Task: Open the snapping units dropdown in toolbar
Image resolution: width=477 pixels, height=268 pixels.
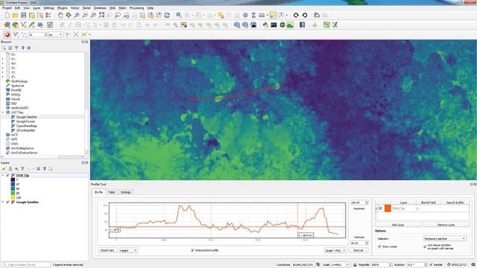Action: [x=56, y=35]
